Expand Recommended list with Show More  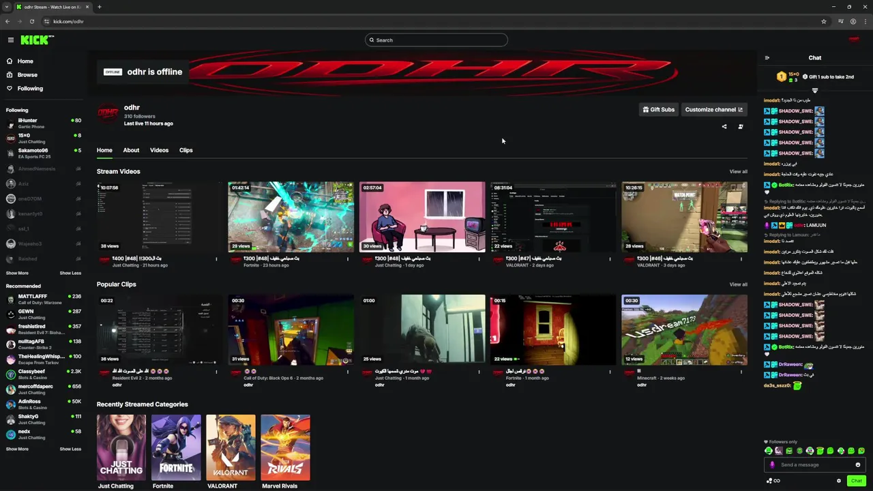[17, 449]
